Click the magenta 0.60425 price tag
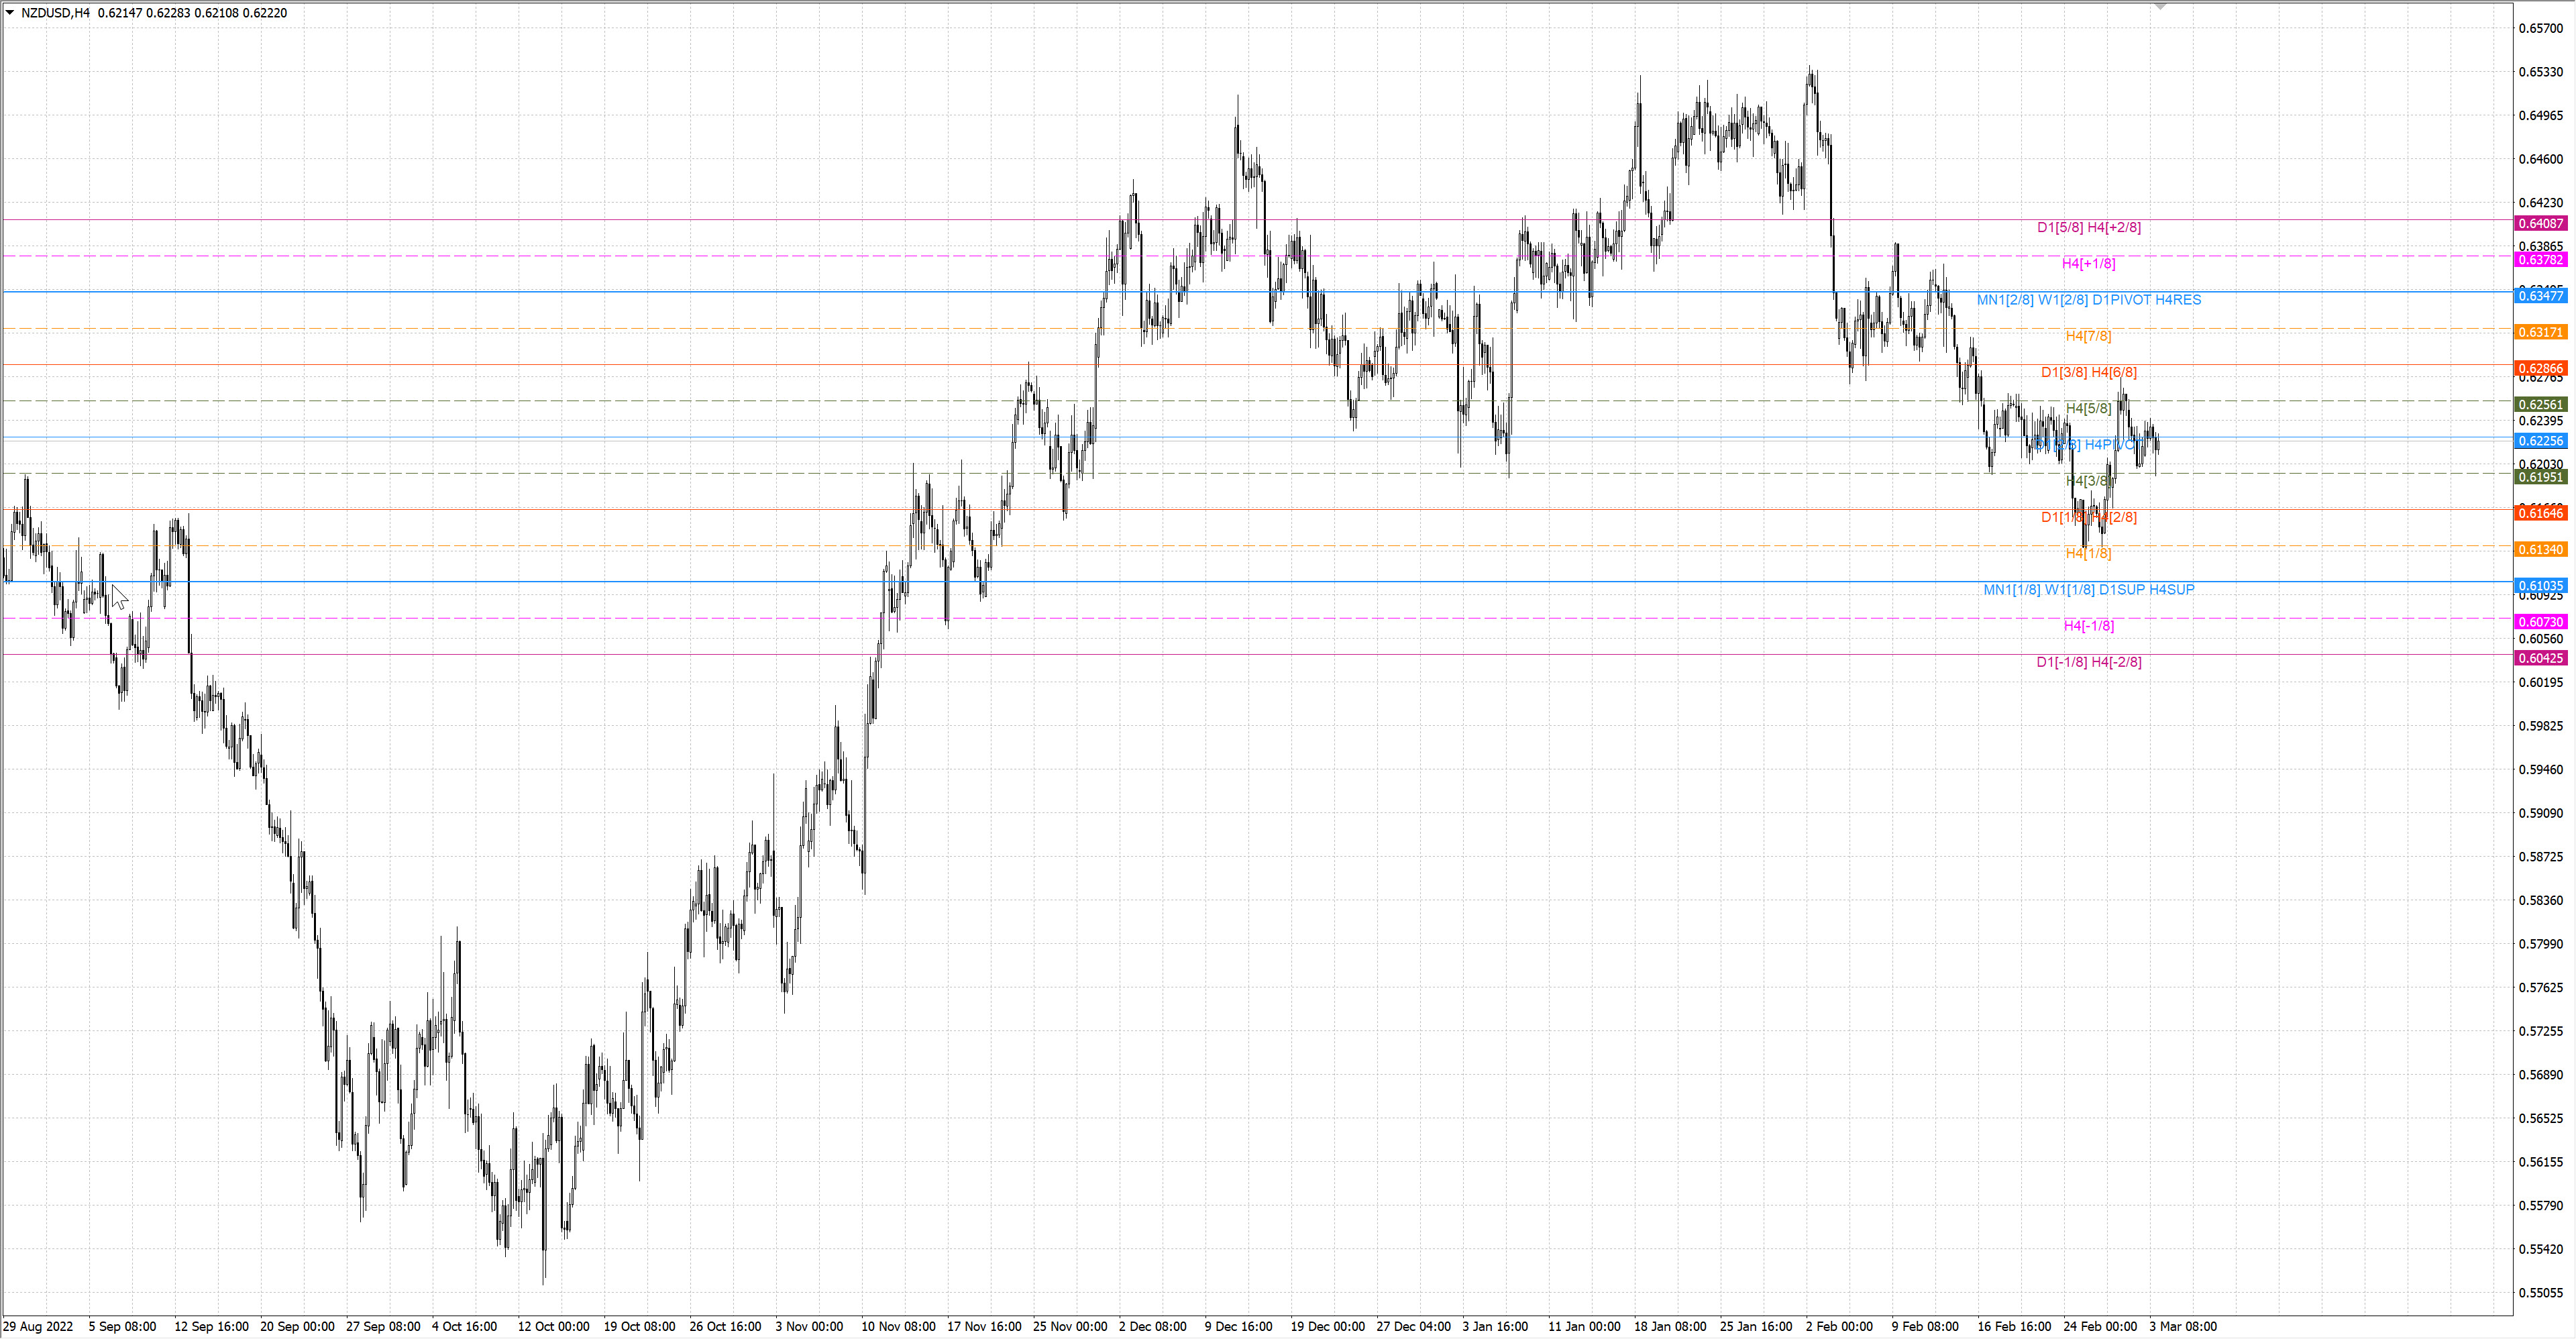This screenshot has height=1339, width=2576. 2540,658
